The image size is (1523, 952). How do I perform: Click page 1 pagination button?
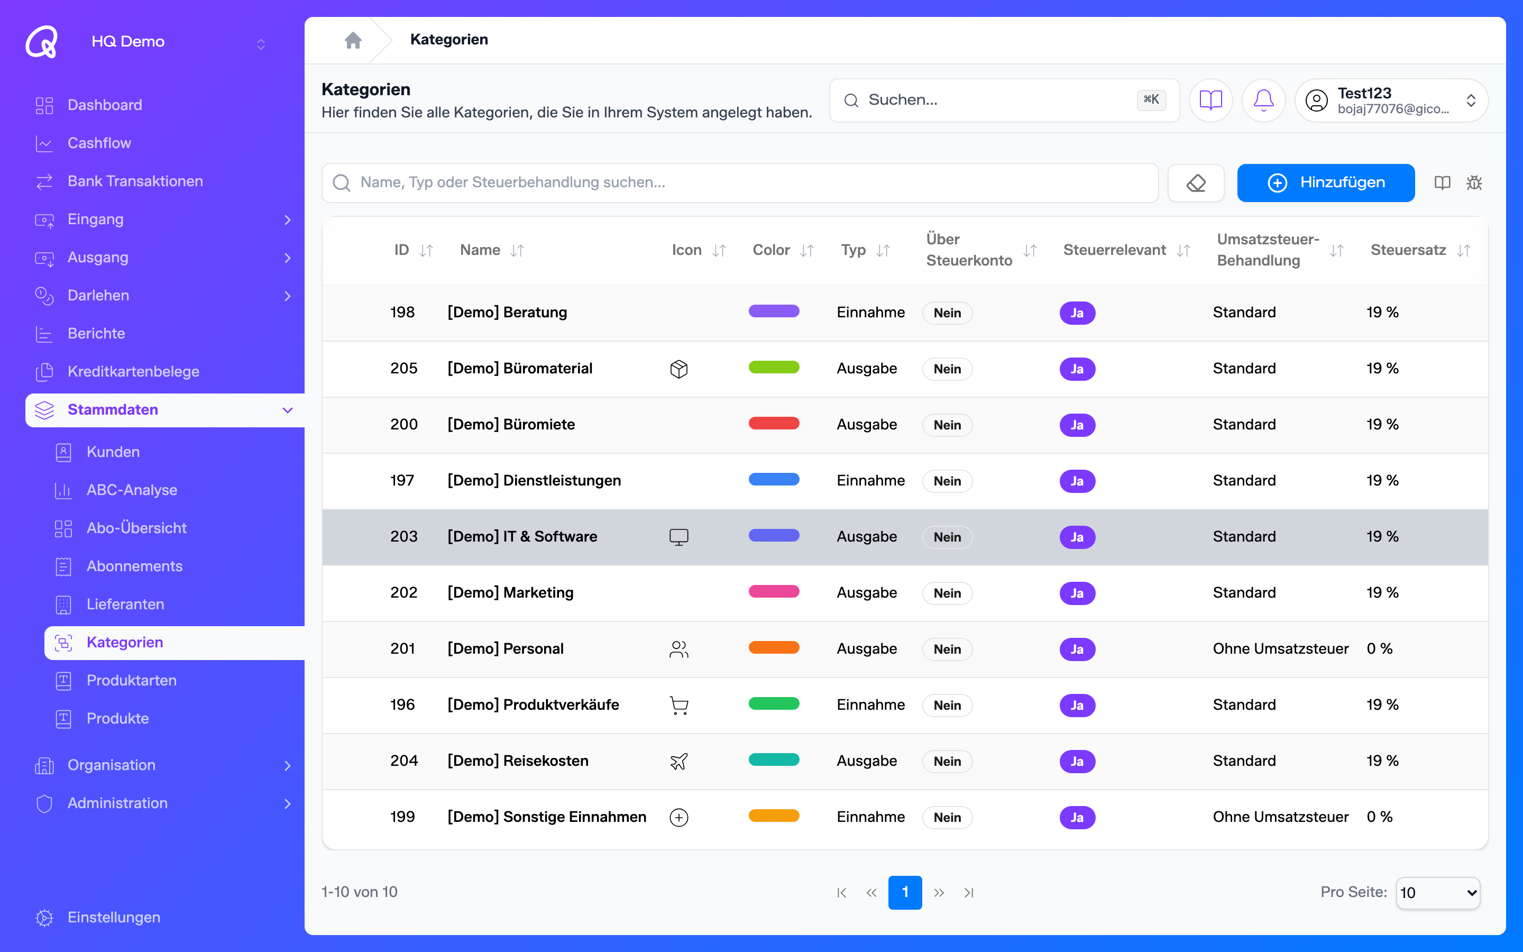pyautogui.click(x=905, y=893)
